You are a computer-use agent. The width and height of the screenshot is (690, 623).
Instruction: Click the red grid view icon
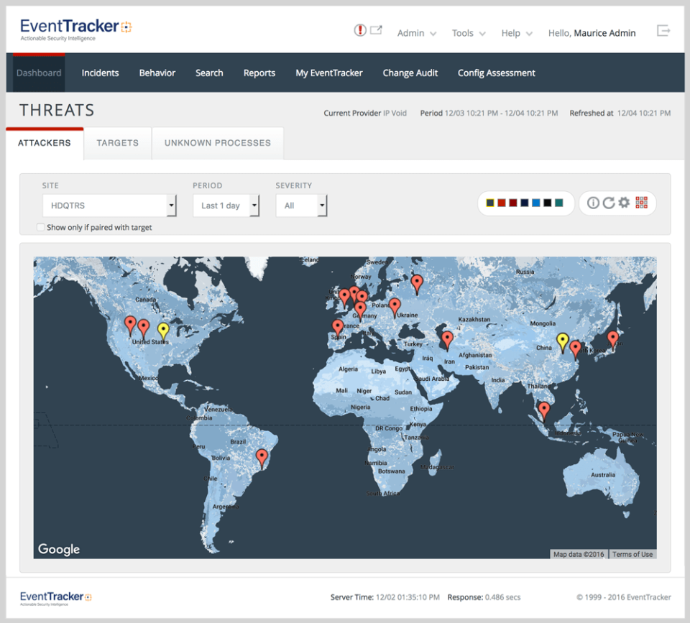[x=642, y=203]
